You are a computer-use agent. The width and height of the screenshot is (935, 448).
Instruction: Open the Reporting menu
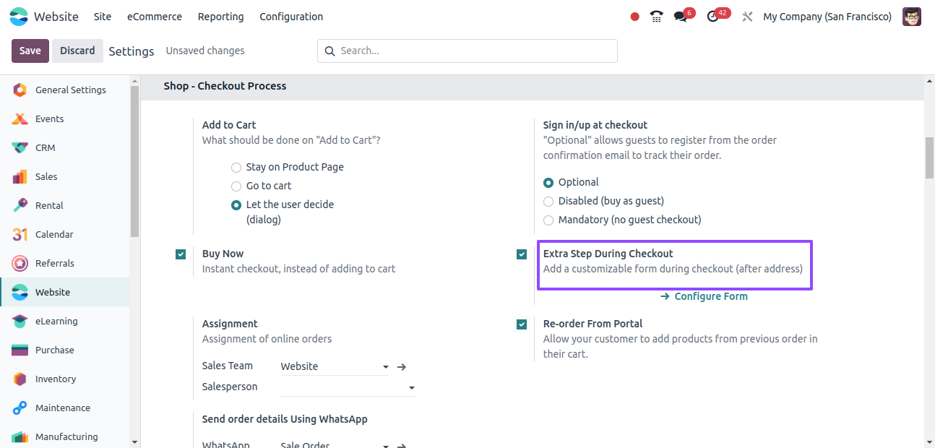click(220, 17)
